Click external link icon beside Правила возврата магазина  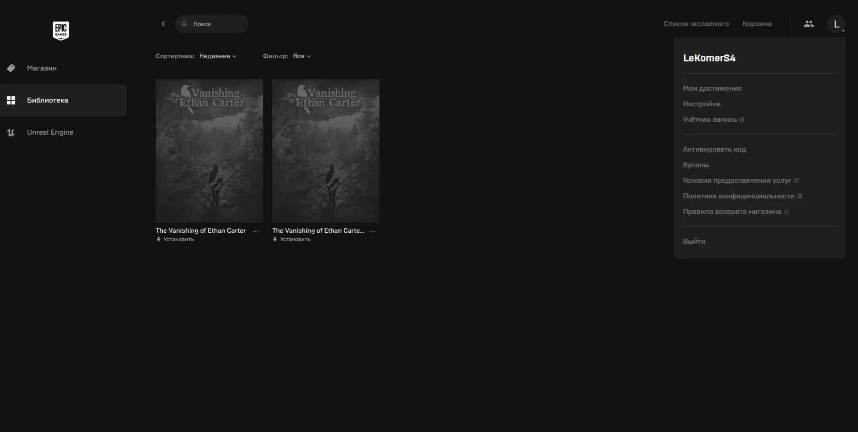[x=786, y=212]
